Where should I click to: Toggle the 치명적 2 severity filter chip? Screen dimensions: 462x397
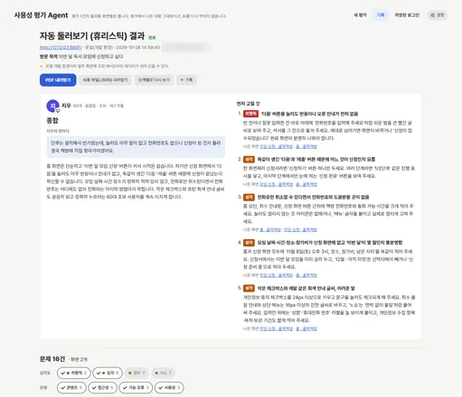(74, 373)
